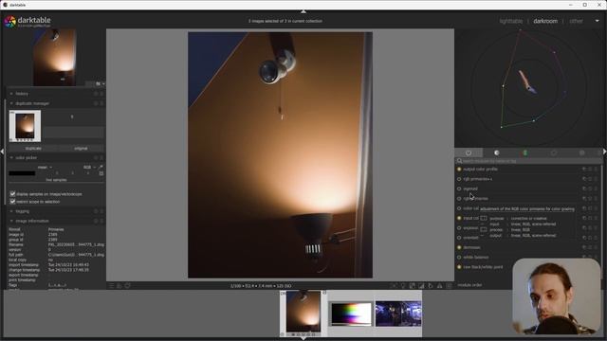Click the vectorscope display
The image size is (607, 341).
(529, 88)
